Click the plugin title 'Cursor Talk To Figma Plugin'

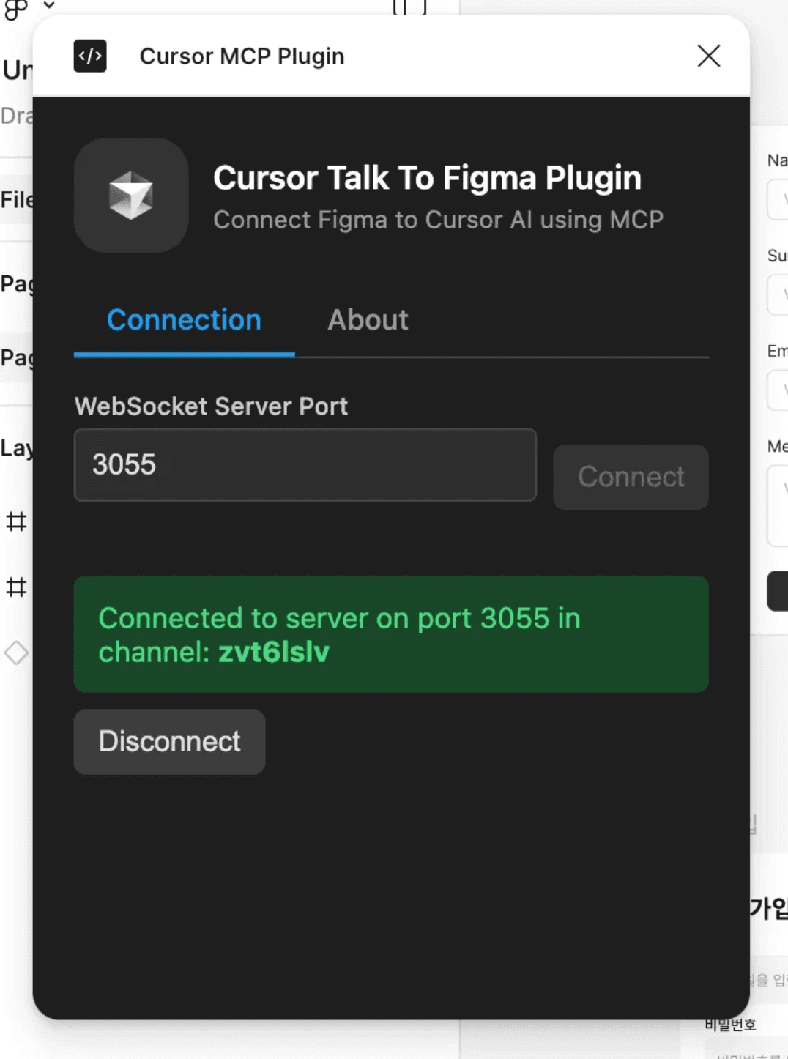tap(427, 178)
